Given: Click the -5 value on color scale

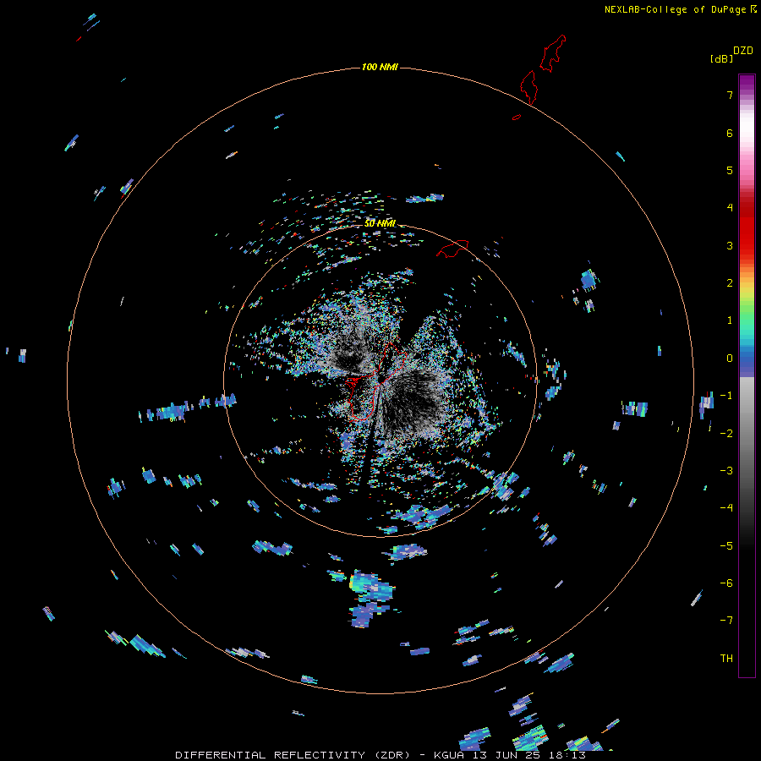Looking at the screenshot, I should (726, 545).
